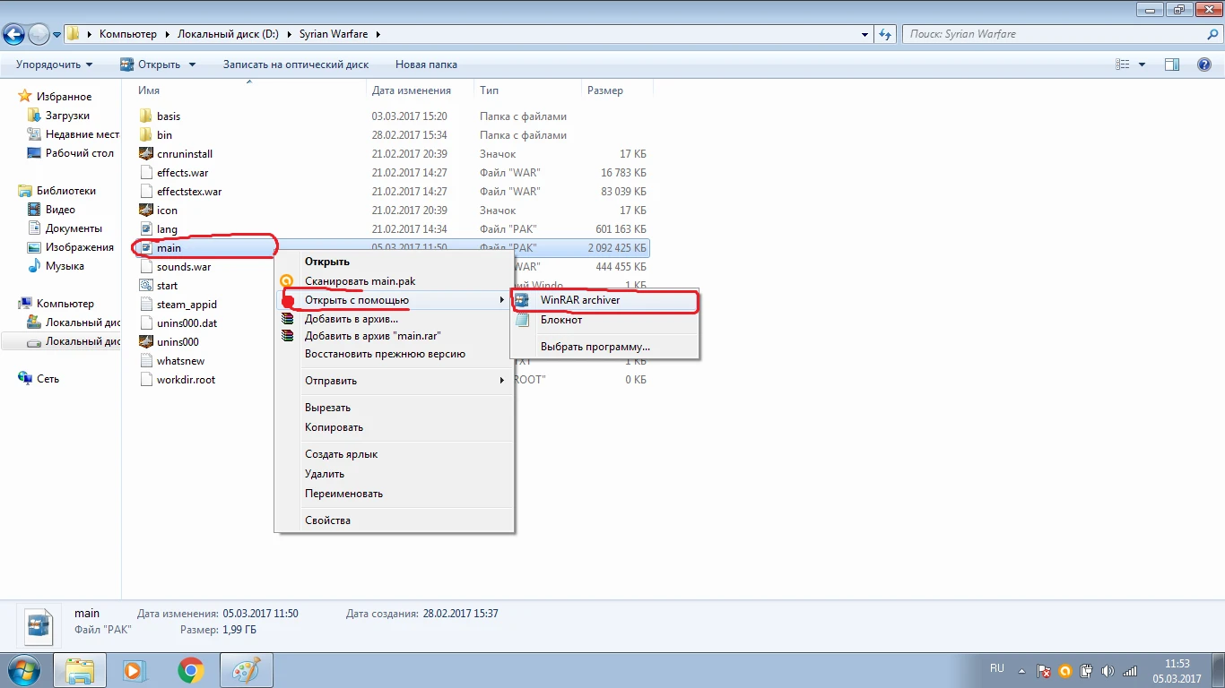The height and width of the screenshot is (688, 1225).
Task: Open the Windows Start menu orb
Action: [x=22, y=670]
